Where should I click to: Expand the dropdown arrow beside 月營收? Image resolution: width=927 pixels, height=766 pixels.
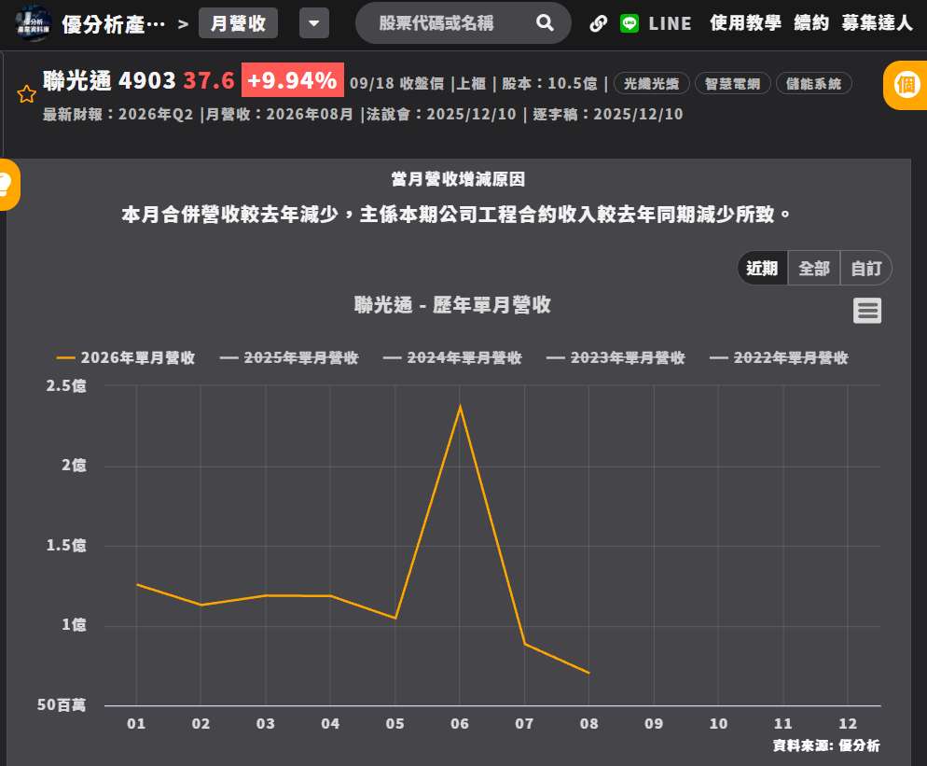(314, 23)
